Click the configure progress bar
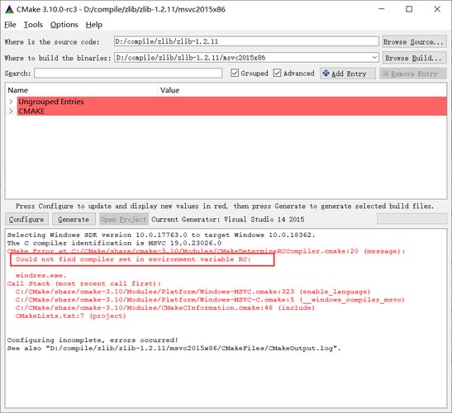Viewport: 452px width, 413px height. coord(412,219)
